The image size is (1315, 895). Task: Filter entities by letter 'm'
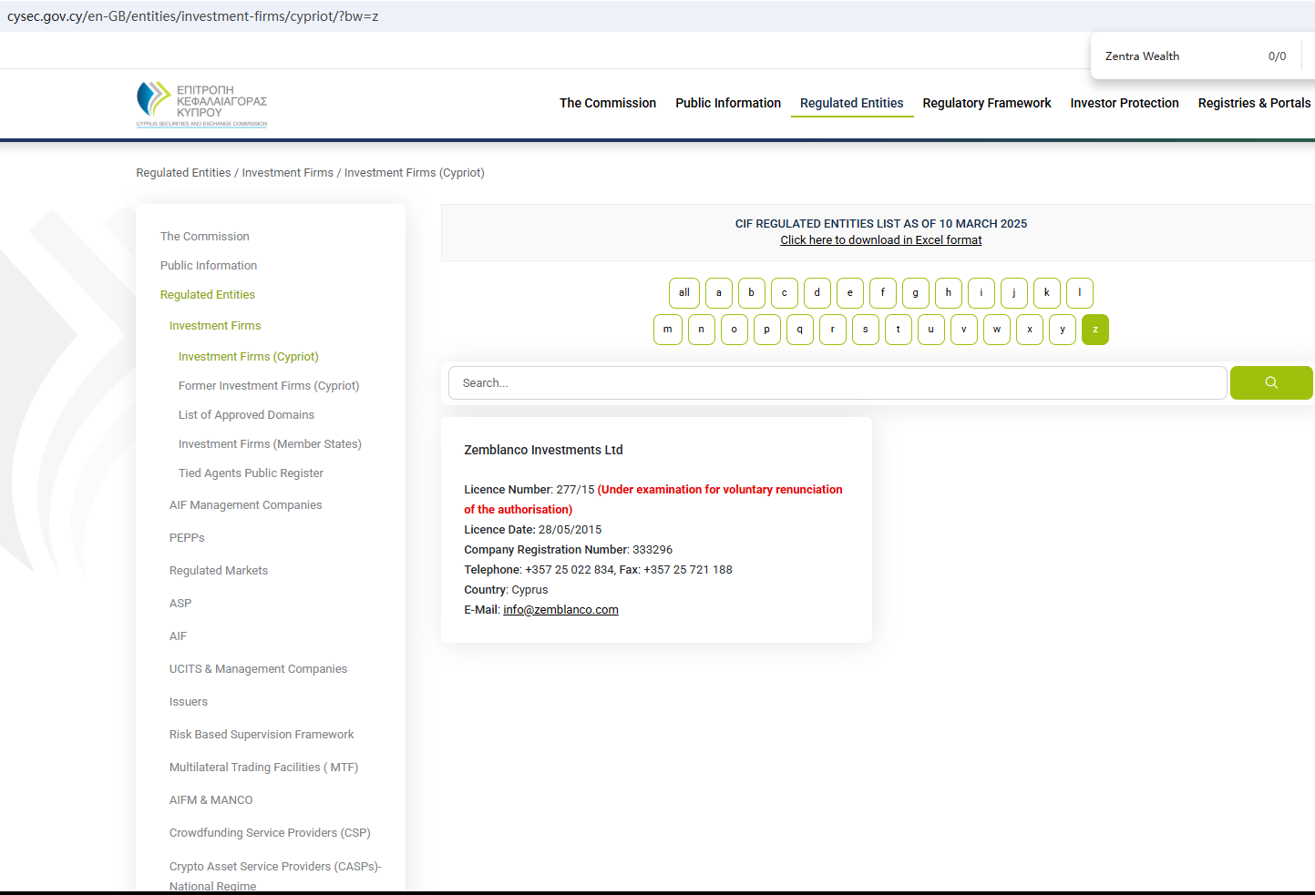(x=667, y=330)
